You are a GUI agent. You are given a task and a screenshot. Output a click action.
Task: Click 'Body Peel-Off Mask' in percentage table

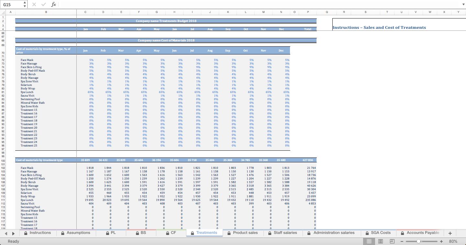(x=33, y=71)
